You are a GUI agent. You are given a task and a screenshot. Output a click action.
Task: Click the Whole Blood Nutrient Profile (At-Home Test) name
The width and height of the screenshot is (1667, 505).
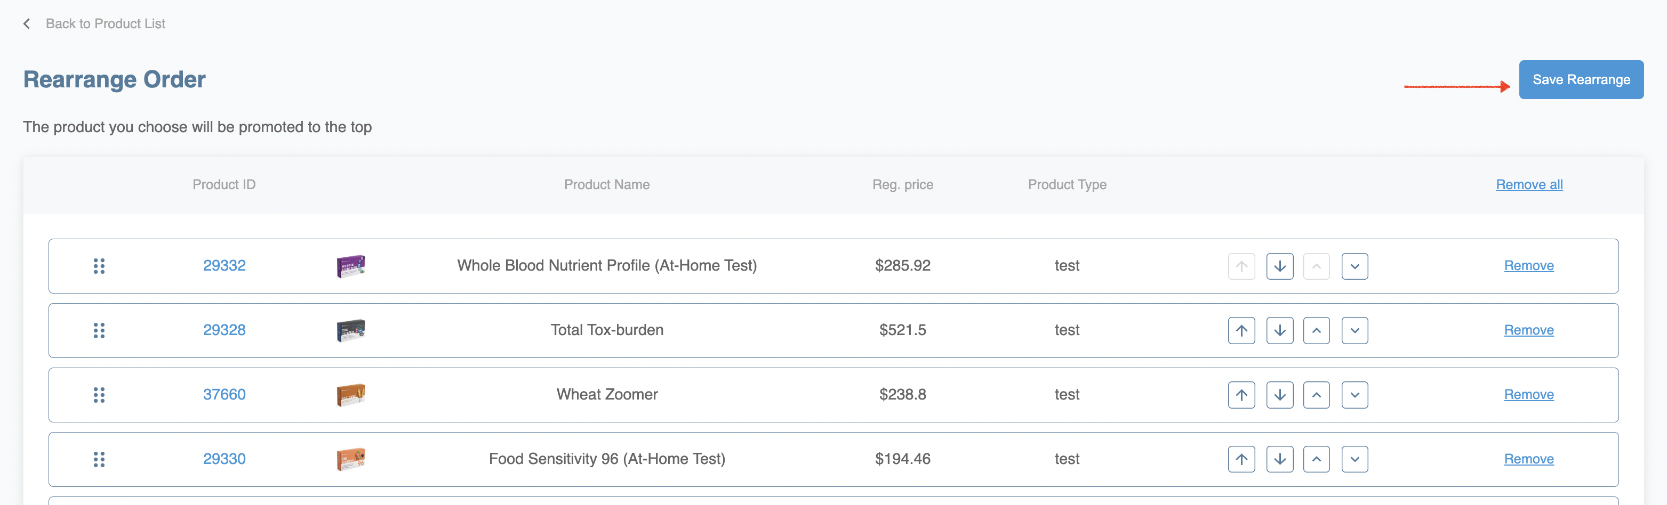[607, 266]
